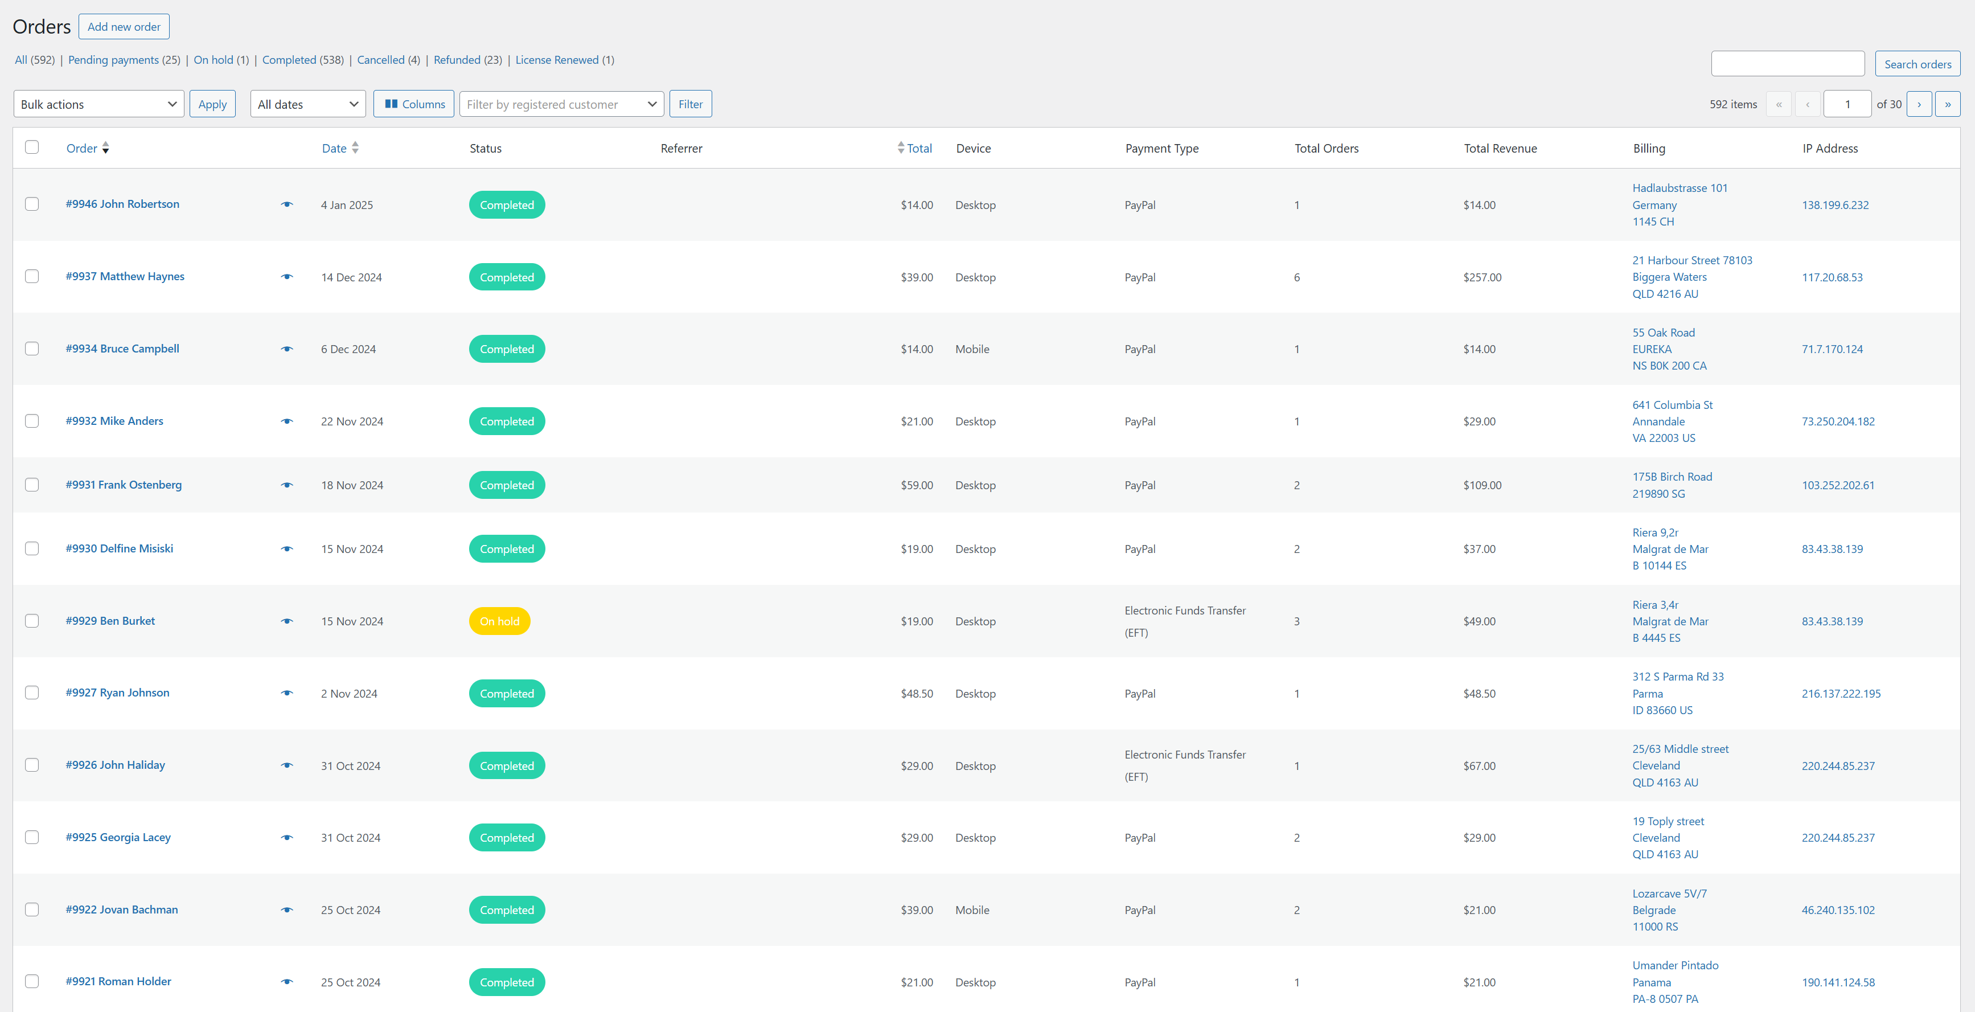Open billing address 21 Harbour Street 78103

(x=1692, y=260)
